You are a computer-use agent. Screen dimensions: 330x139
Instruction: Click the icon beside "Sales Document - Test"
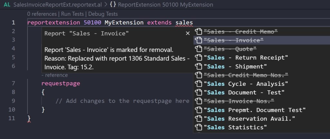coord(199,93)
